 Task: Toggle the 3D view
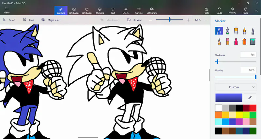coord(134,20)
